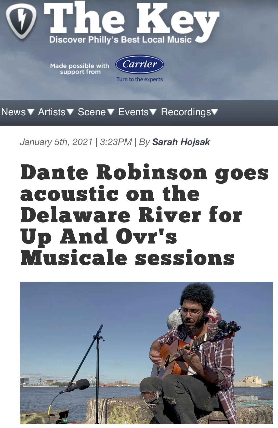The width and height of the screenshot is (278, 428).
Task: Click the Made possible with support from text
Action: tap(80, 69)
